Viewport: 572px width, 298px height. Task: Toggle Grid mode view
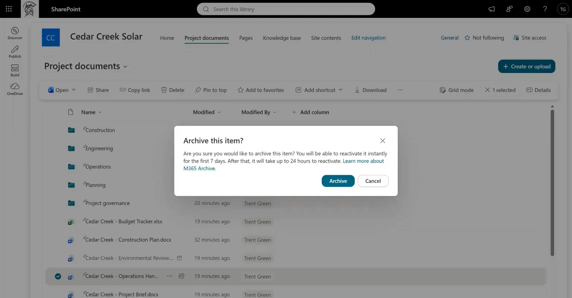click(x=457, y=90)
